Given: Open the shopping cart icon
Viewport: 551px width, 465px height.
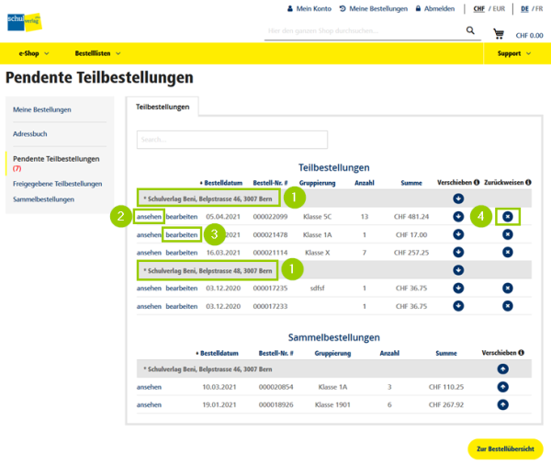Looking at the screenshot, I should pyautogui.click(x=499, y=34).
